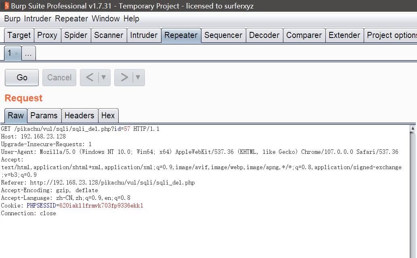
Task: Expand the forward history dropdown arrow
Action: (138, 78)
